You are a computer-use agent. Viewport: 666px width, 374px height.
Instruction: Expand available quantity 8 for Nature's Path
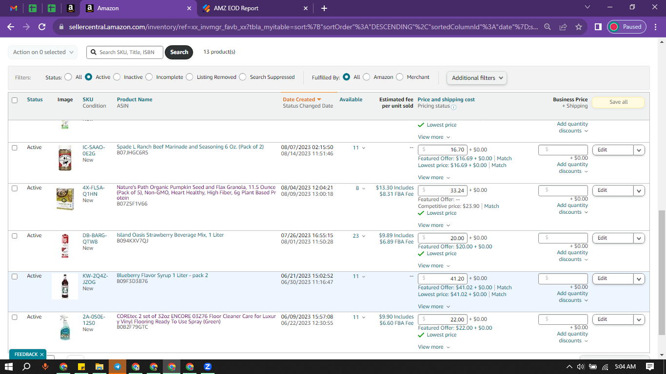(360, 188)
